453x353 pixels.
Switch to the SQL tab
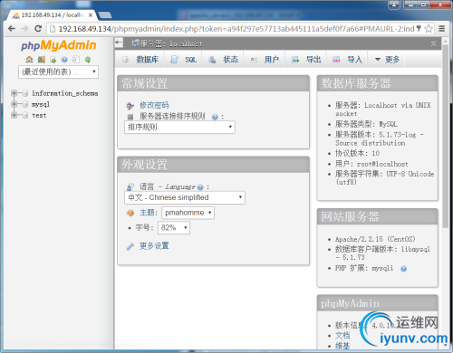pos(184,60)
